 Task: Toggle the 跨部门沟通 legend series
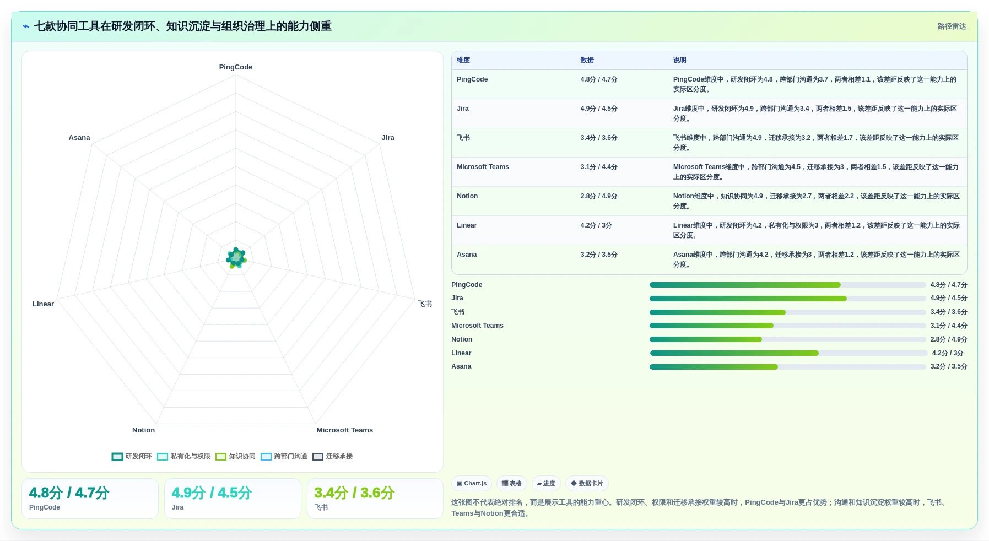284,456
